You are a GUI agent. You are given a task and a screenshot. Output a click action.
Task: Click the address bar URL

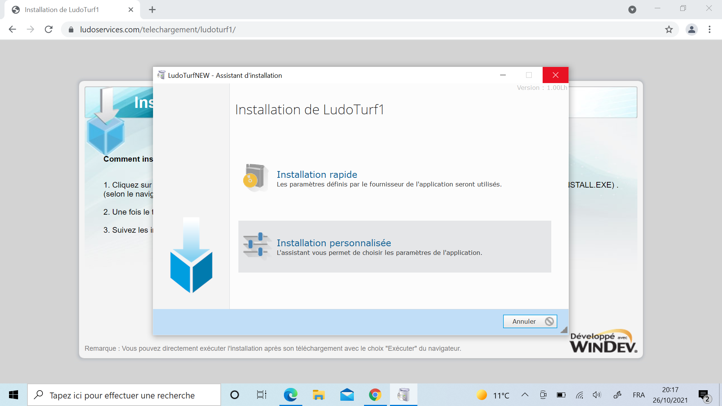158,29
